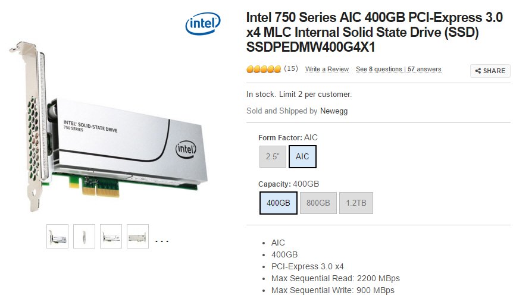Click the Intel brand logo
The height and width of the screenshot is (302, 513).
point(203,23)
